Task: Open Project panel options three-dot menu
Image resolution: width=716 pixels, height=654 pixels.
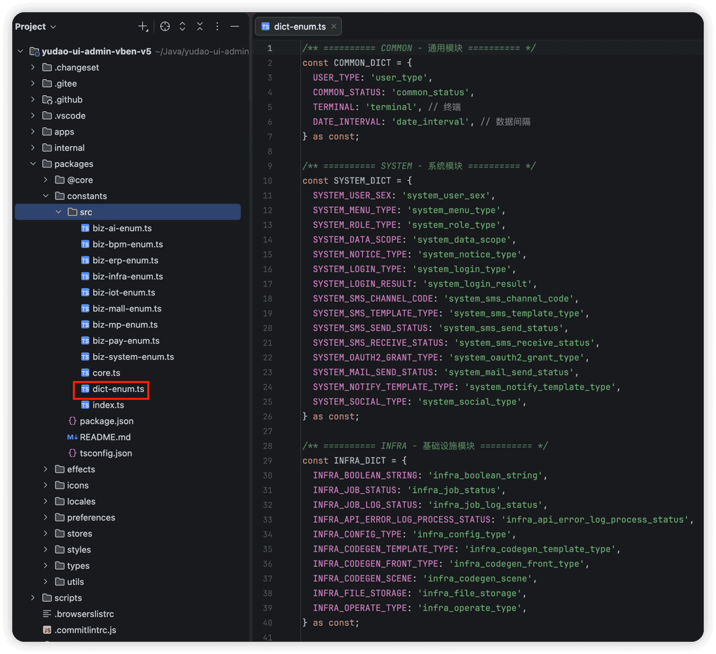Action: (x=217, y=27)
